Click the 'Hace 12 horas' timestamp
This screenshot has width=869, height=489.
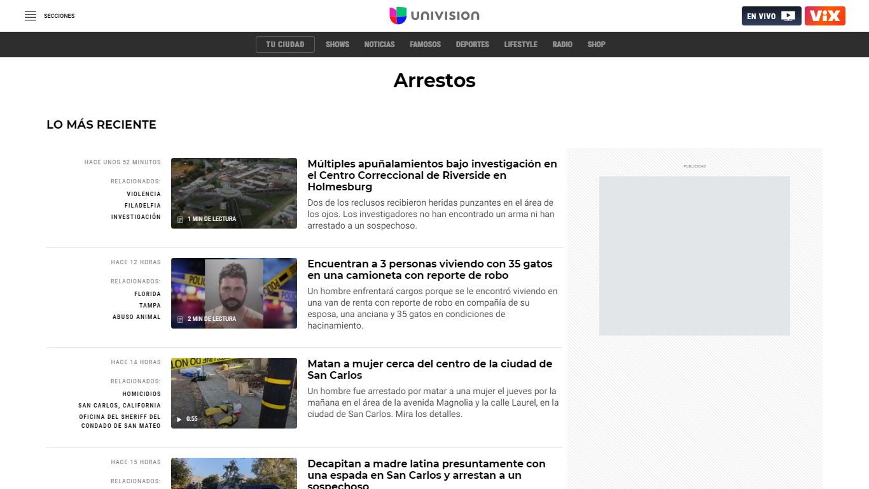click(136, 262)
